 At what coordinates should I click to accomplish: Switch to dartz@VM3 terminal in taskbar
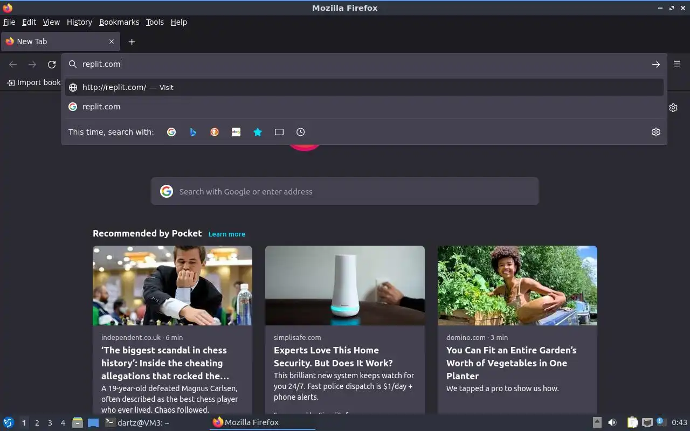pos(155,422)
